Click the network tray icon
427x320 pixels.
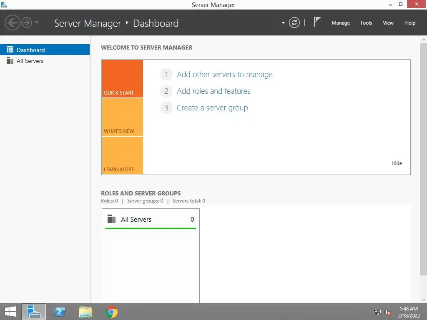pos(377,312)
